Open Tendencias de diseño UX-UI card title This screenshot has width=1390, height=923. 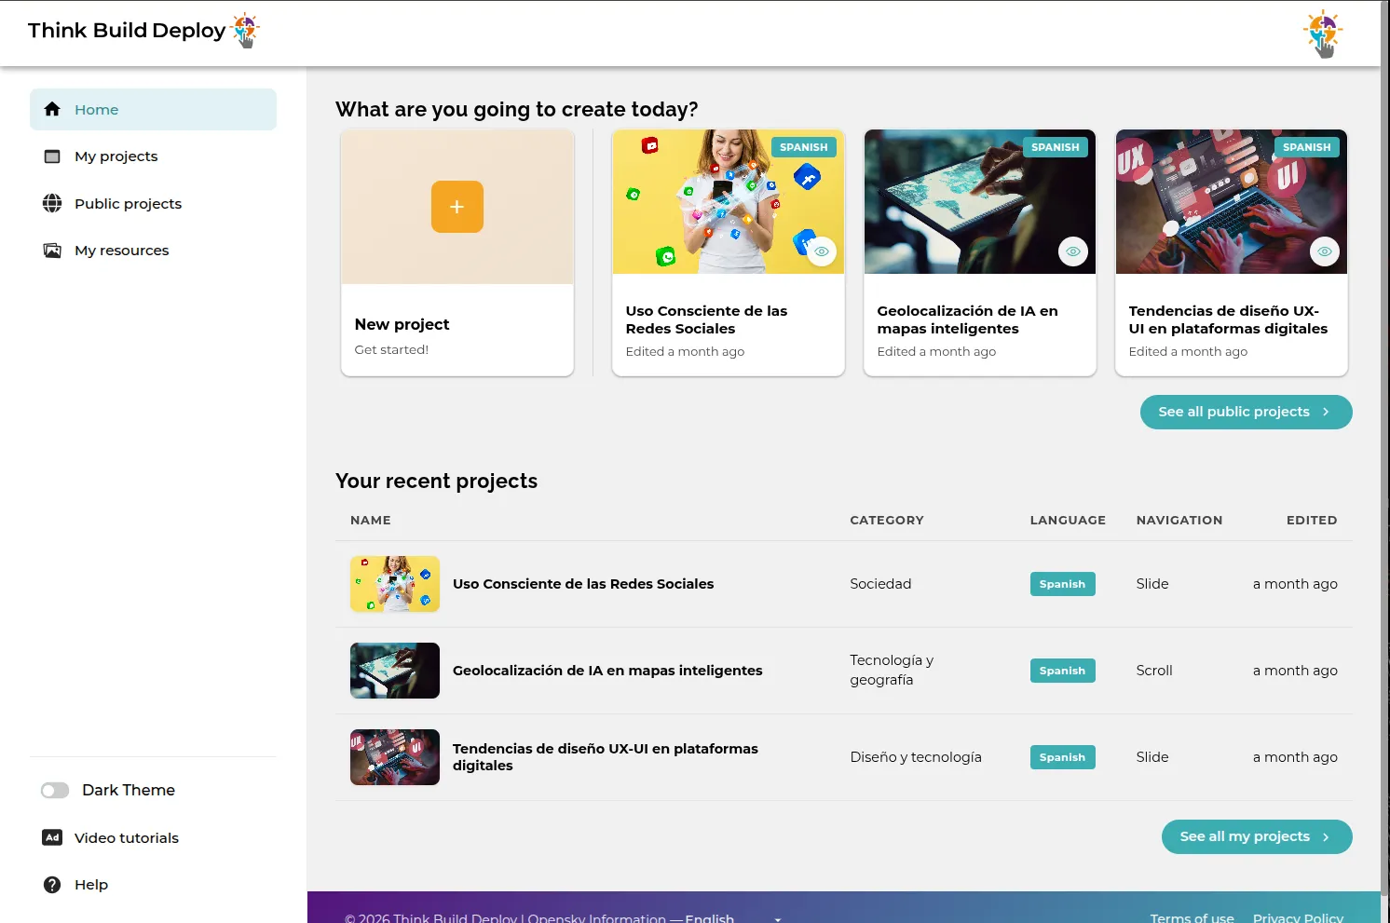point(1228,319)
